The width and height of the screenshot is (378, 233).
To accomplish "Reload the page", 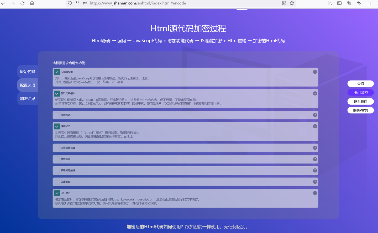I will click(23, 3).
